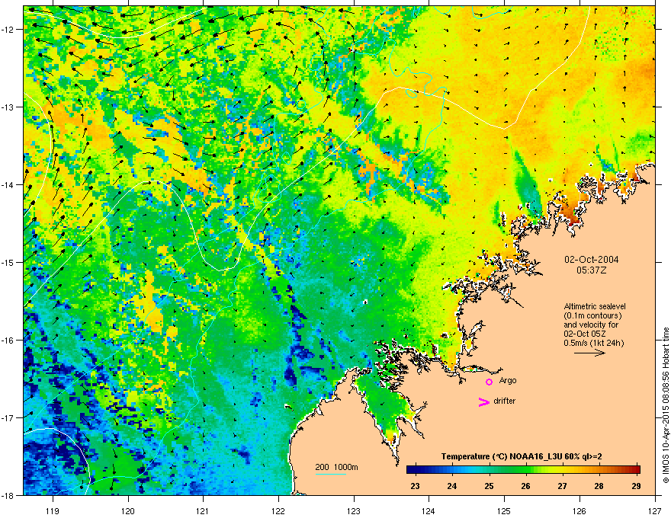Click the latitude label -16

[9, 341]
